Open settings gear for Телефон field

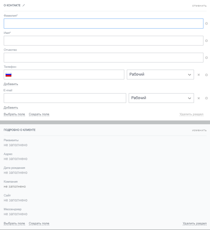[206, 75]
